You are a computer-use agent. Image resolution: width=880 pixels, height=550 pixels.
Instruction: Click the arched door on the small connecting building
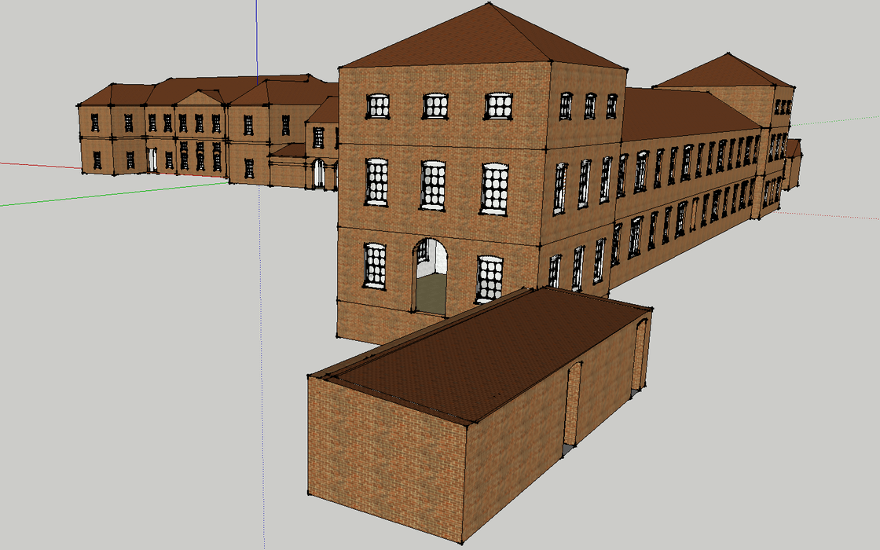[x=318, y=174]
